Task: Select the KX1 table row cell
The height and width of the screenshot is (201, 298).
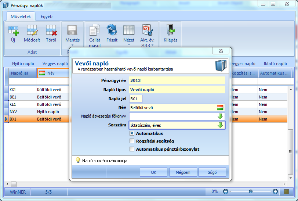Action: click(x=22, y=90)
